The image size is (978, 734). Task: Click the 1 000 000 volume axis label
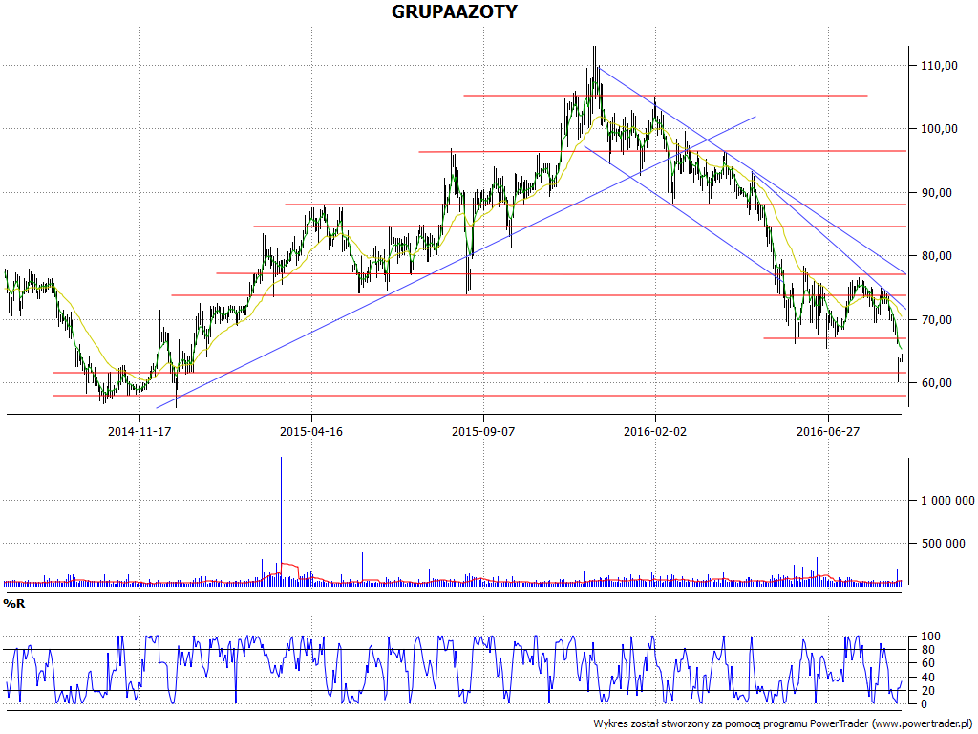tap(947, 501)
